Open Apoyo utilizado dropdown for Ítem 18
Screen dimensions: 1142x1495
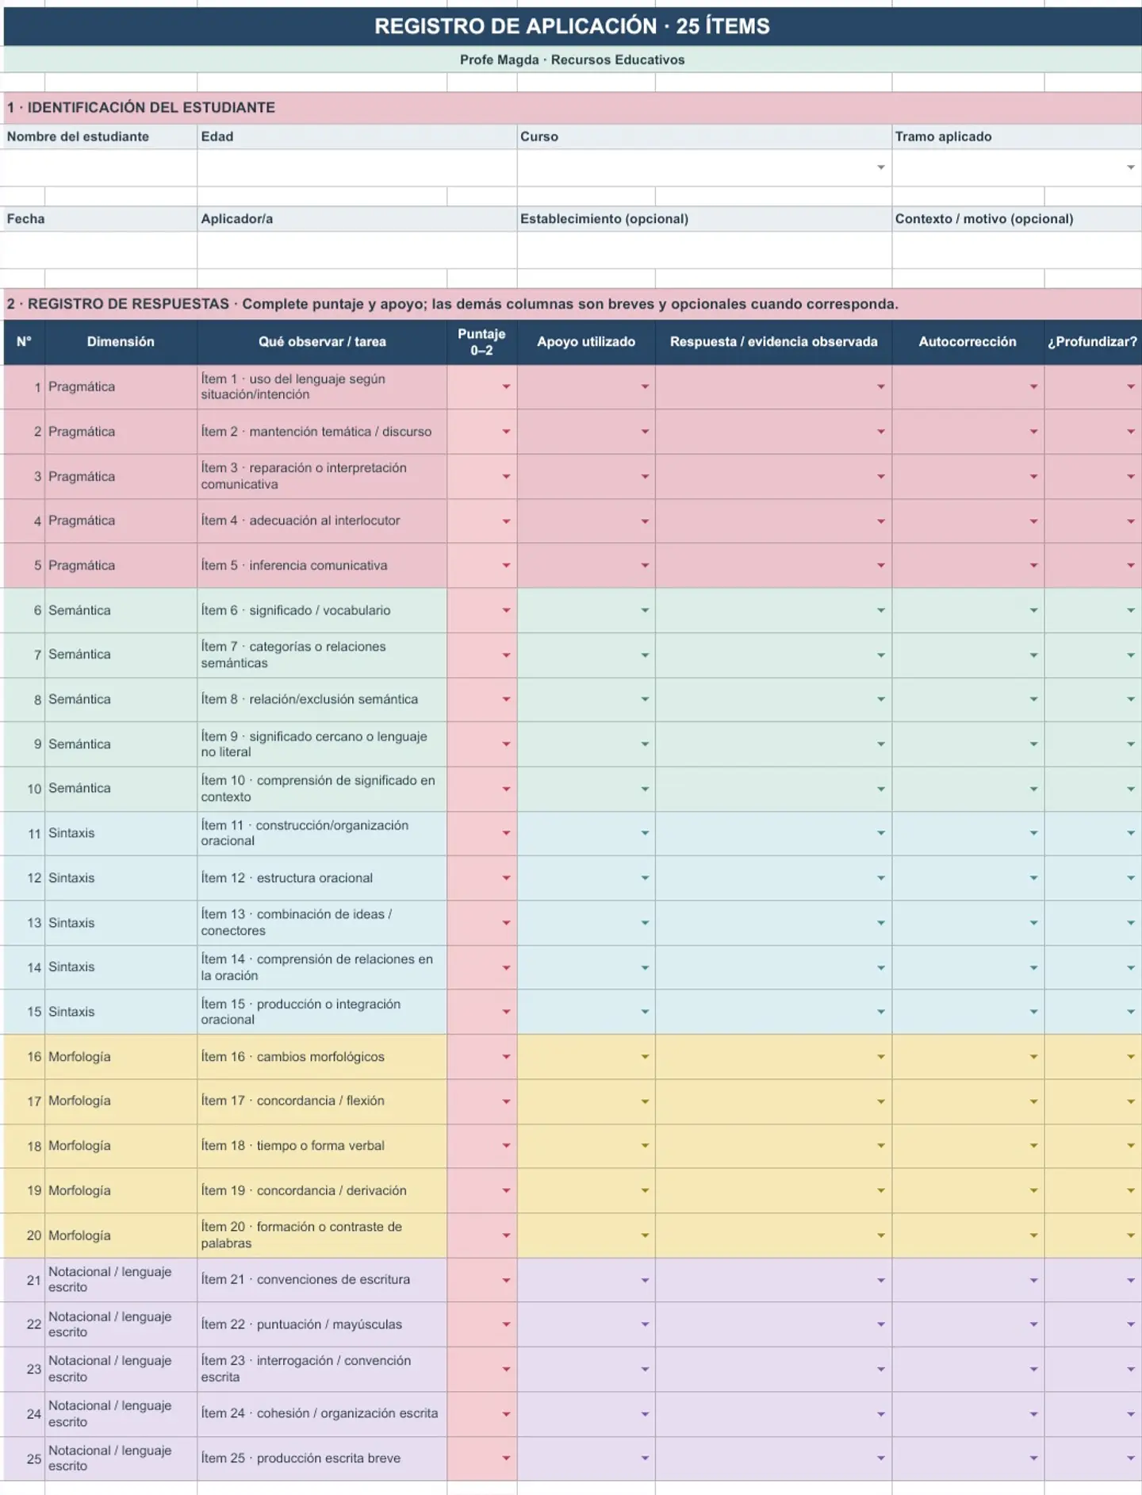point(645,1146)
